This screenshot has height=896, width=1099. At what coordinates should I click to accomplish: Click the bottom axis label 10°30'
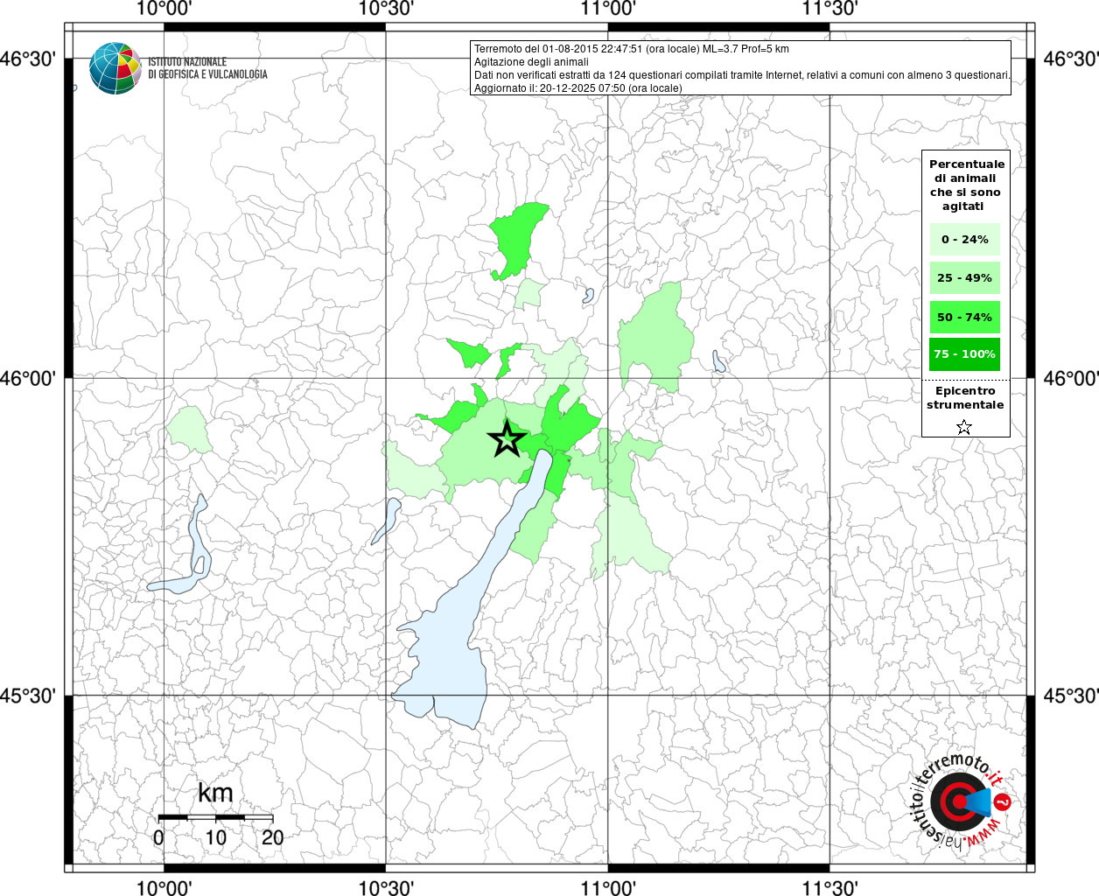pyautogui.click(x=386, y=887)
